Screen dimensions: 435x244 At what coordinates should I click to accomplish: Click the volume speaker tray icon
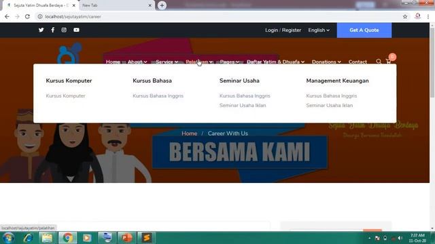pos(400,238)
